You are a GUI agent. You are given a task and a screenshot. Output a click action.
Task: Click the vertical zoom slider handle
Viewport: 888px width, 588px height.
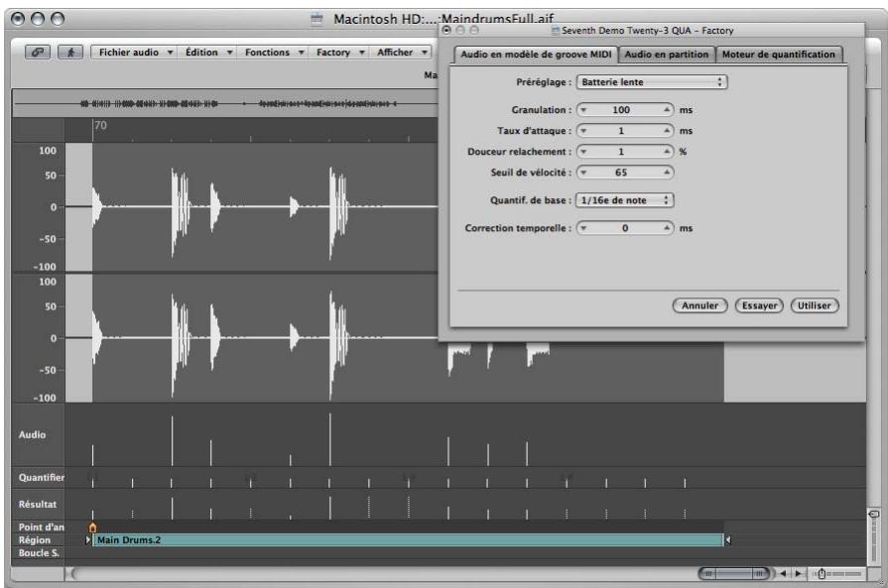pos(874,514)
